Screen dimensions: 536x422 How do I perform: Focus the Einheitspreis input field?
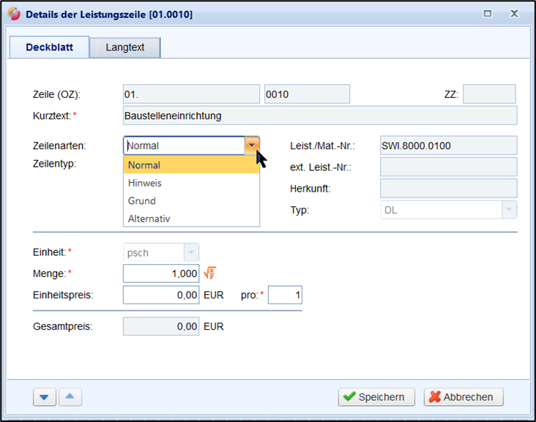161,295
